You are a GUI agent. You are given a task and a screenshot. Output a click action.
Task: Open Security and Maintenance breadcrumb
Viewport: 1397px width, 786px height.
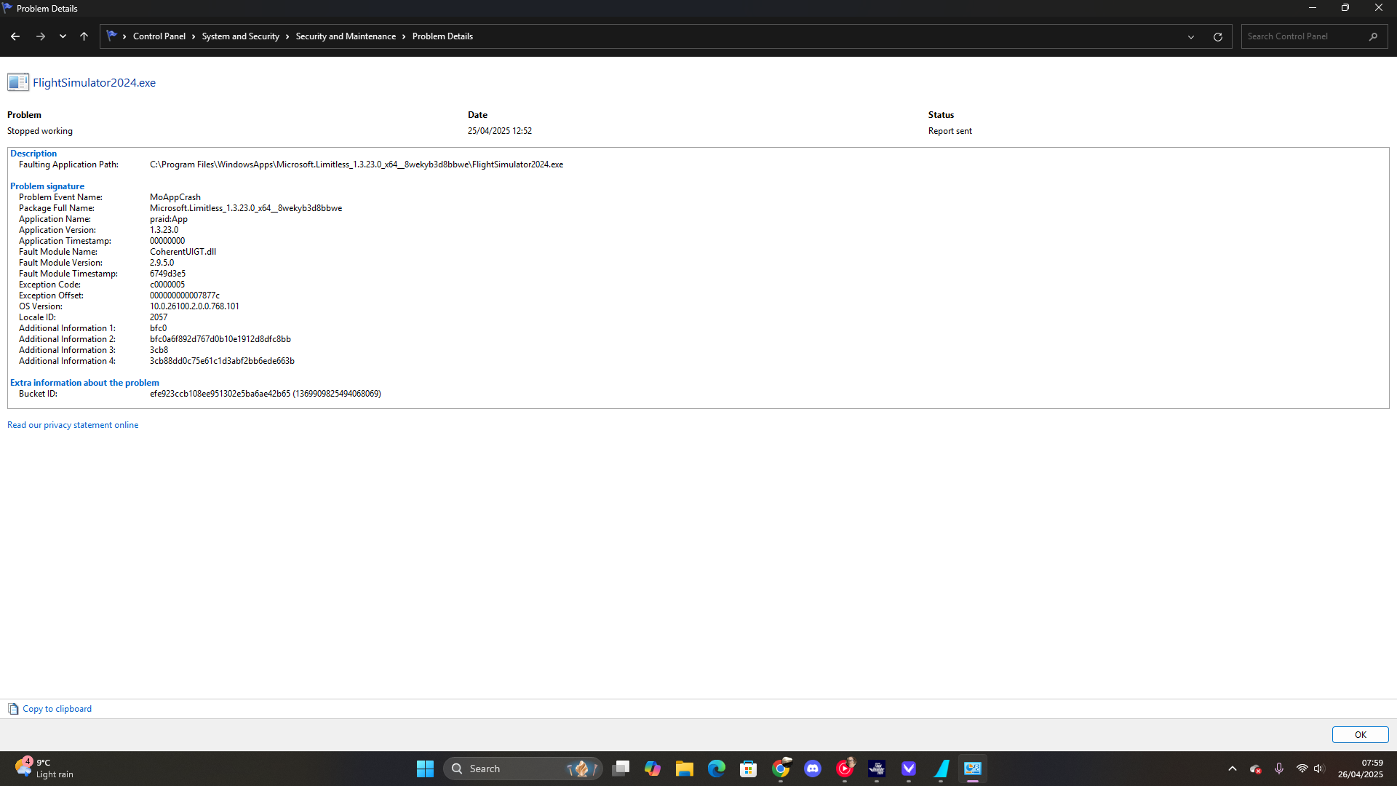(346, 36)
